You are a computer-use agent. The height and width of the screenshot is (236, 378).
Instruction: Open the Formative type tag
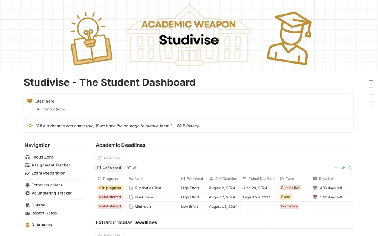289,206
